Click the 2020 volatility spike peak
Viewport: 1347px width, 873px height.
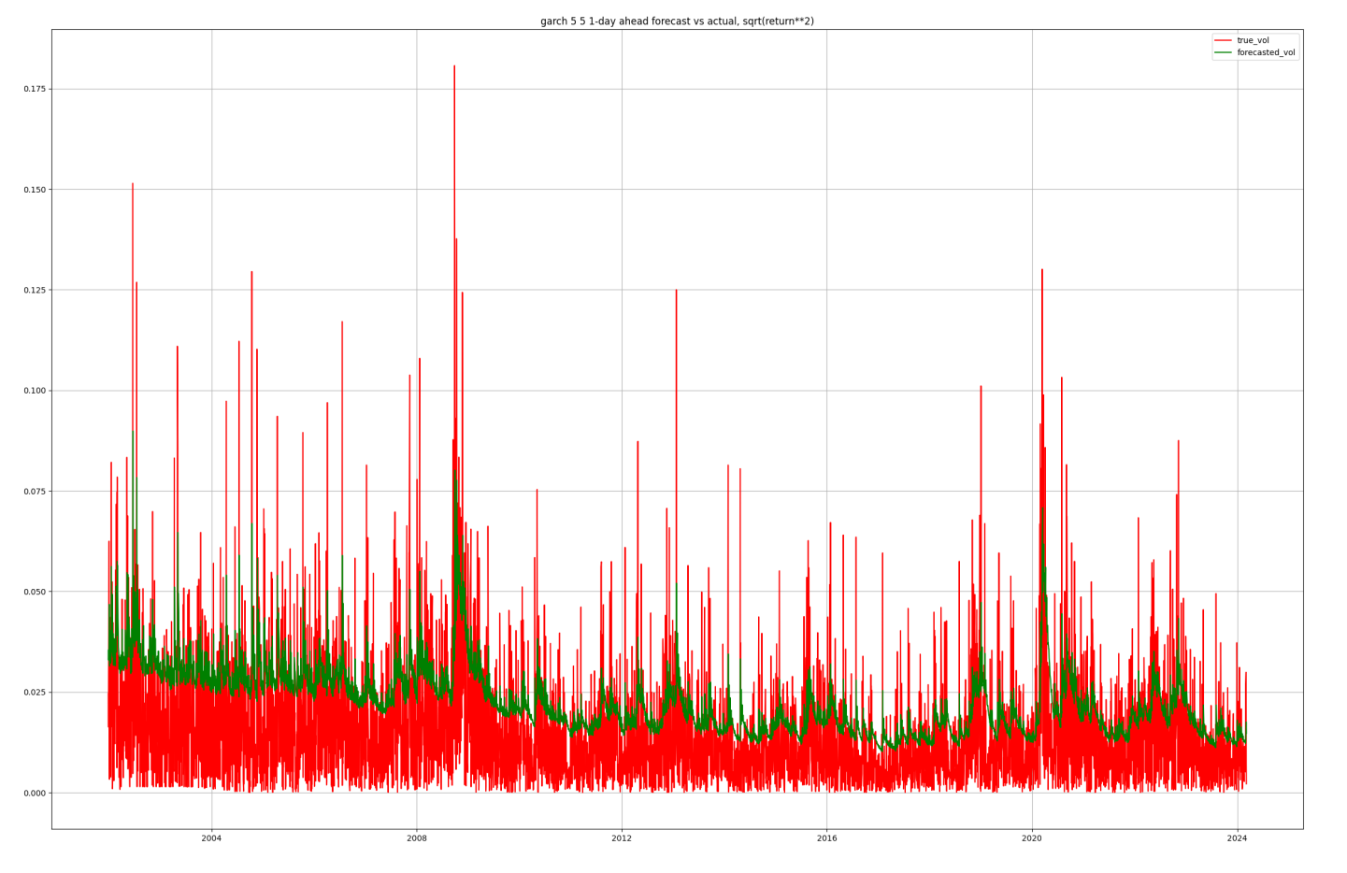pyautogui.click(x=1042, y=271)
